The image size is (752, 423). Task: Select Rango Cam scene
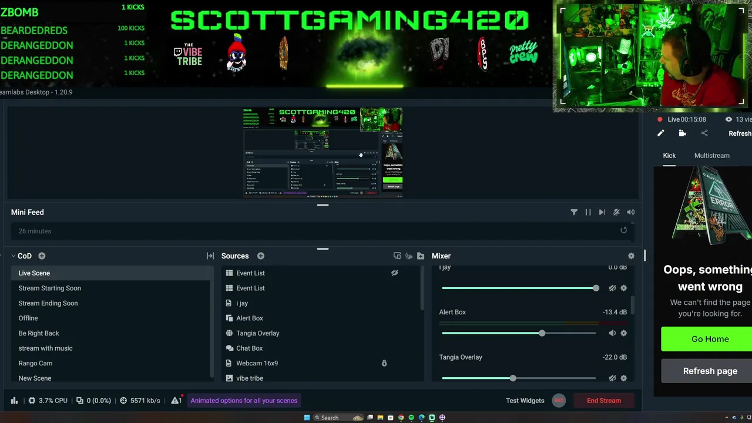pyautogui.click(x=112, y=363)
